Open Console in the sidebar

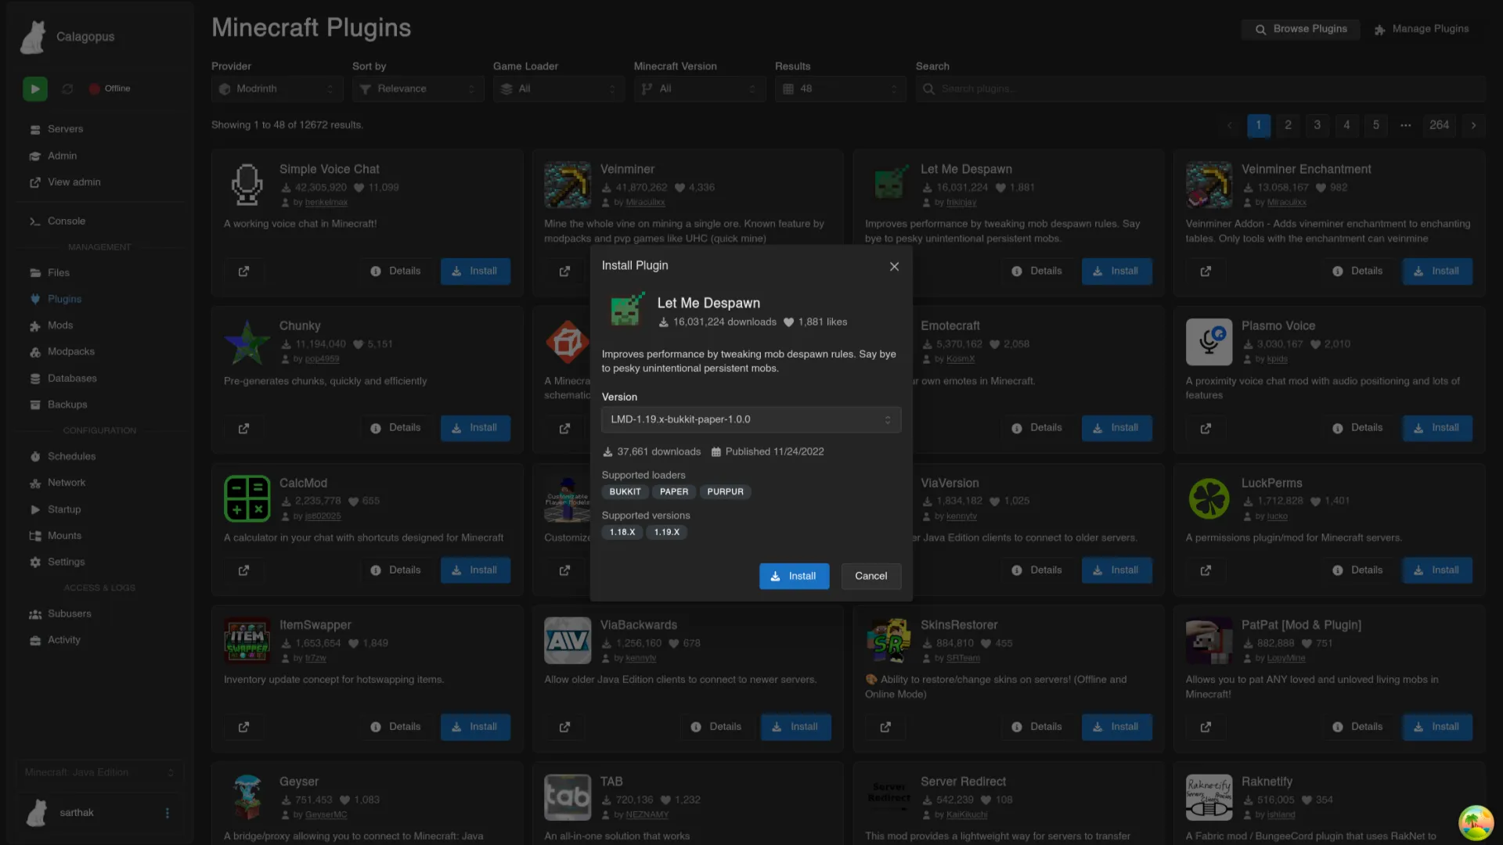(67, 221)
